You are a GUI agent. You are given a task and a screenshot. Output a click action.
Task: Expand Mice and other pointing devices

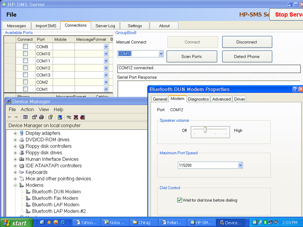[15, 179]
